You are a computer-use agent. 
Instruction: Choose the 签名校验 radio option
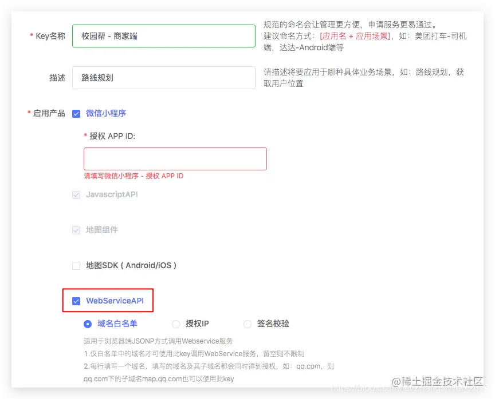pos(247,324)
